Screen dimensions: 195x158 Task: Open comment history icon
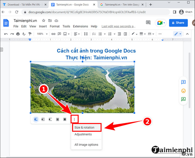(x=148, y=23)
